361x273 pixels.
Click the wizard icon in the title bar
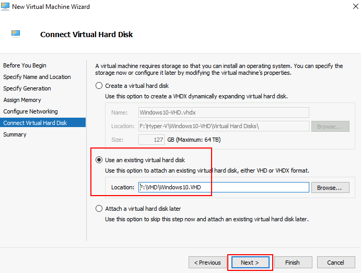coord(6,7)
